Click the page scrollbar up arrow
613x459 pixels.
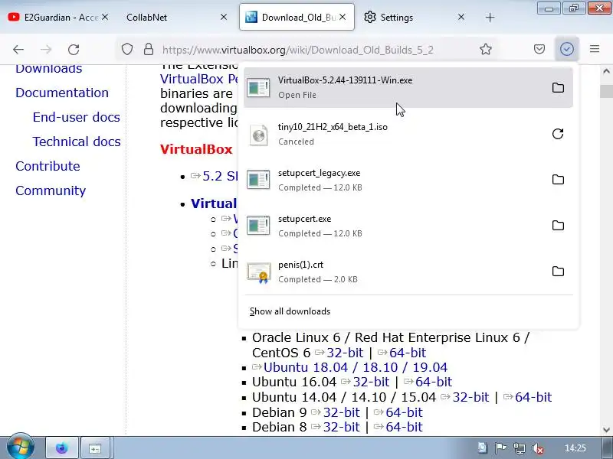pyautogui.click(x=606, y=71)
